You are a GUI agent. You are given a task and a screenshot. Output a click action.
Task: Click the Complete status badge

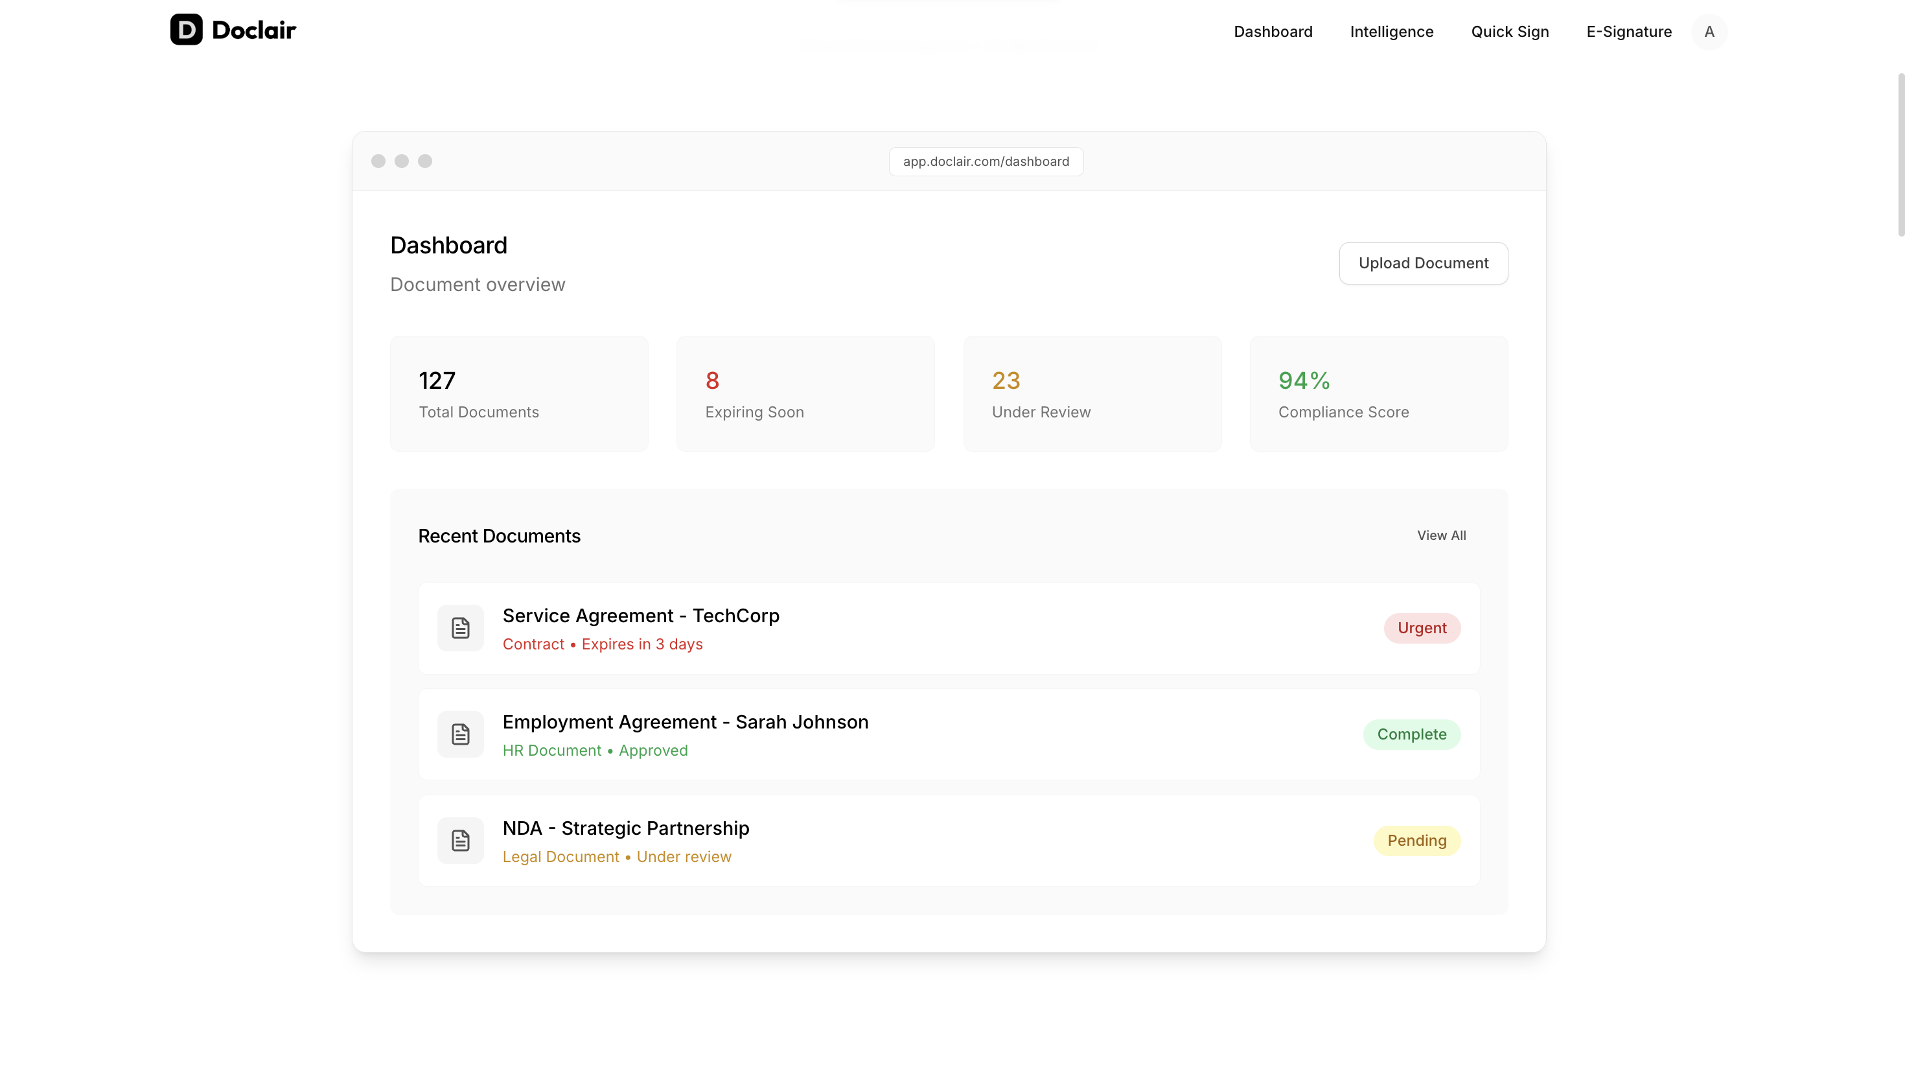[x=1411, y=734]
